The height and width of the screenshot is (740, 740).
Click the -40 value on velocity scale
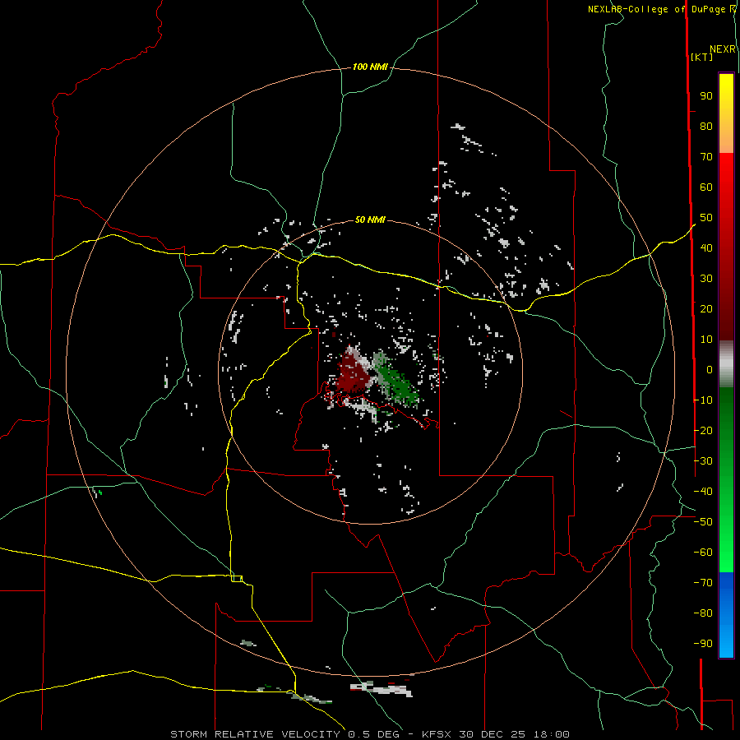703,492
